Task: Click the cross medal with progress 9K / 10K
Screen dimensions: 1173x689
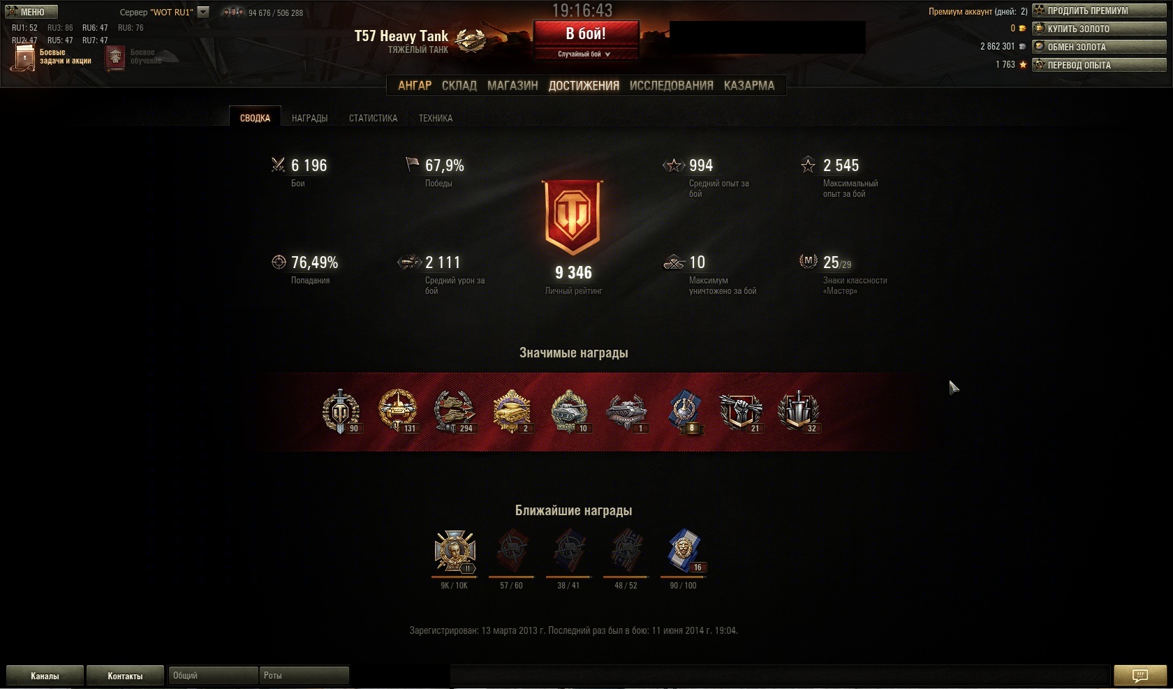Action: (455, 552)
